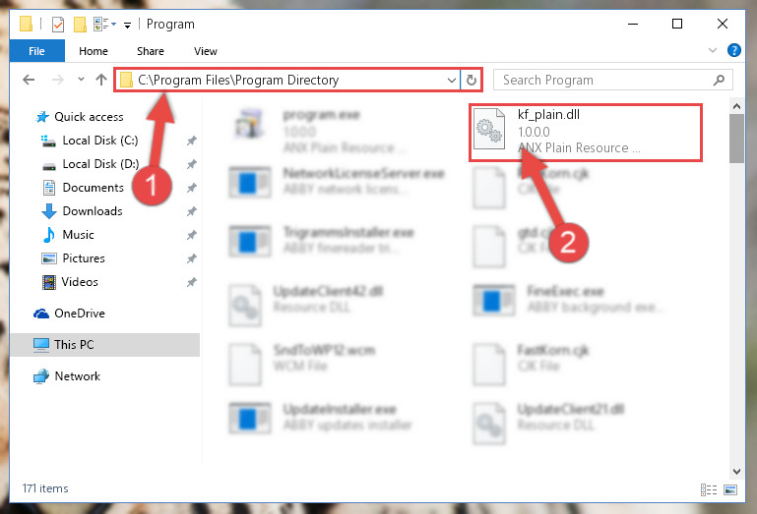Click the Up one level arrow
Screen dimensions: 757x514
click(101, 80)
